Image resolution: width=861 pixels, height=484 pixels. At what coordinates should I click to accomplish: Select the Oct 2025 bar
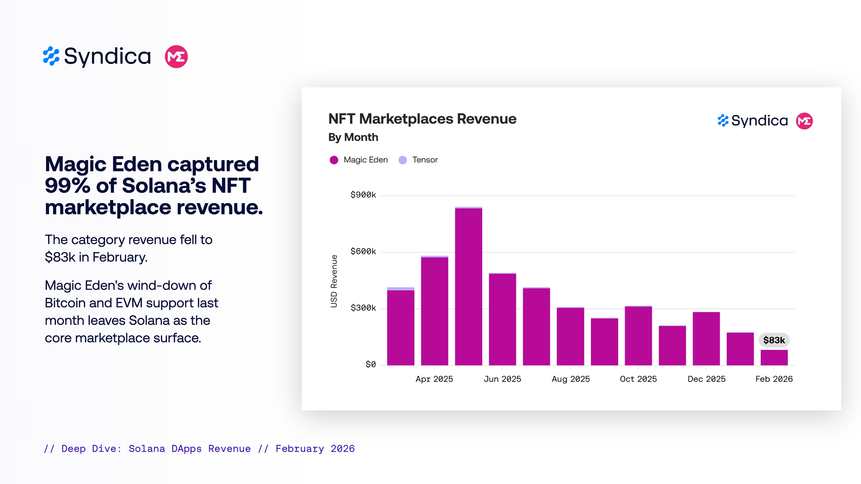pyautogui.click(x=638, y=336)
